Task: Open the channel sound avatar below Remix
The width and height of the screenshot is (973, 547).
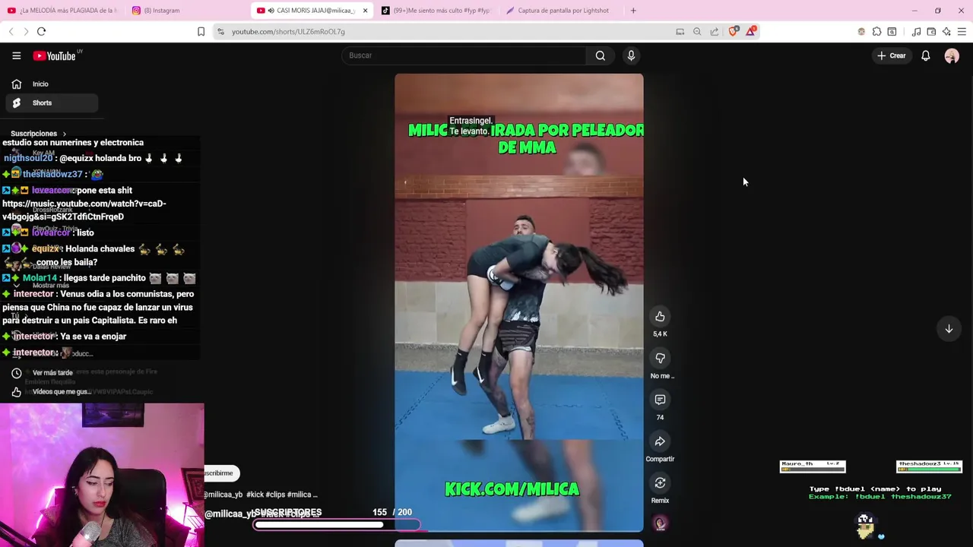Action: (660, 523)
